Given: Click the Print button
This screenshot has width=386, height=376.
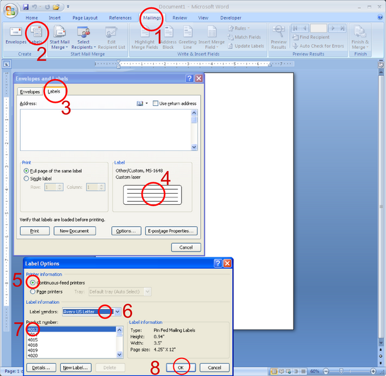Looking at the screenshot, I should pos(34,231).
